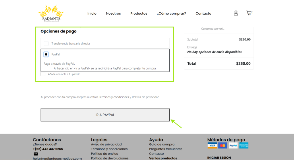
Task: Click the IR A PAYPAL button
Action: 105,115
